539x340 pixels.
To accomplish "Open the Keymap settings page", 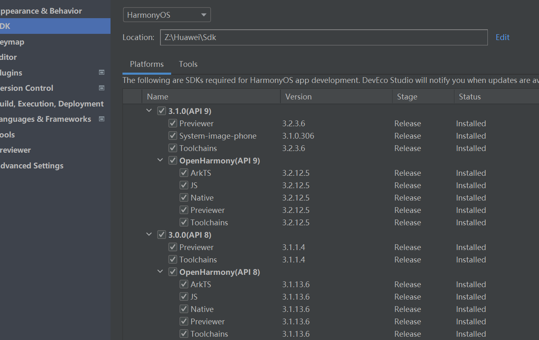I will (x=12, y=42).
